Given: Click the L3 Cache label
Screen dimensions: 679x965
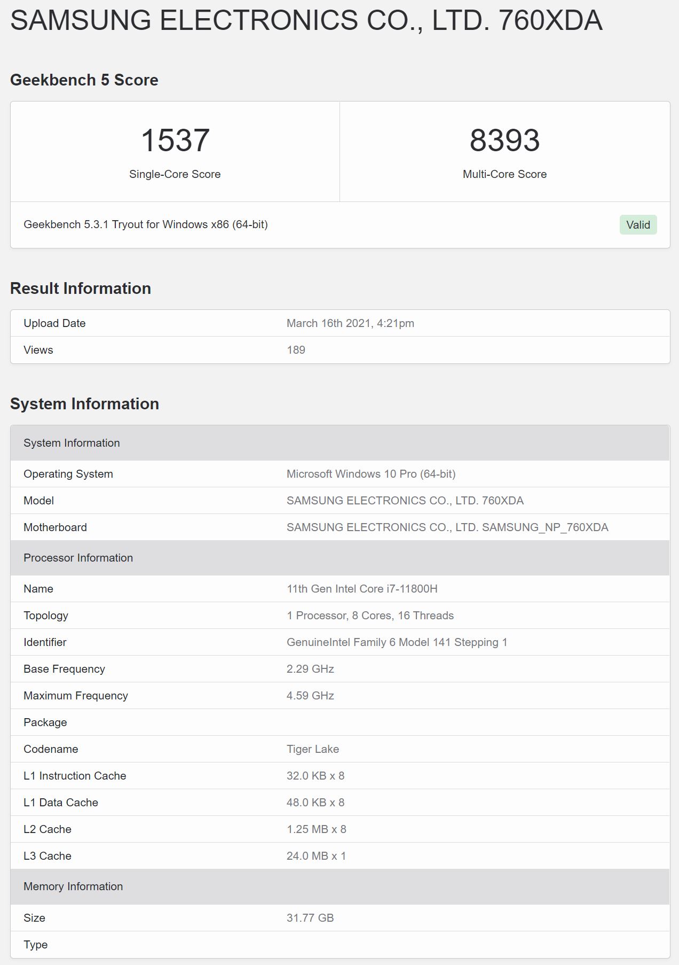Looking at the screenshot, I should [x=48, y=856].
